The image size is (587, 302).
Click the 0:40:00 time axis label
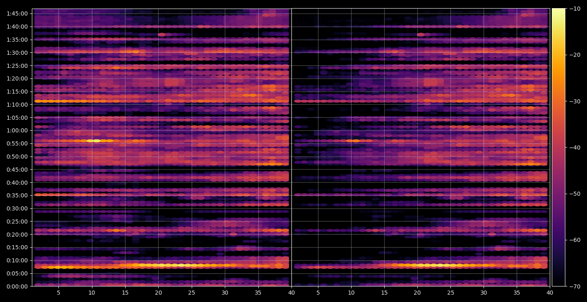17,183
